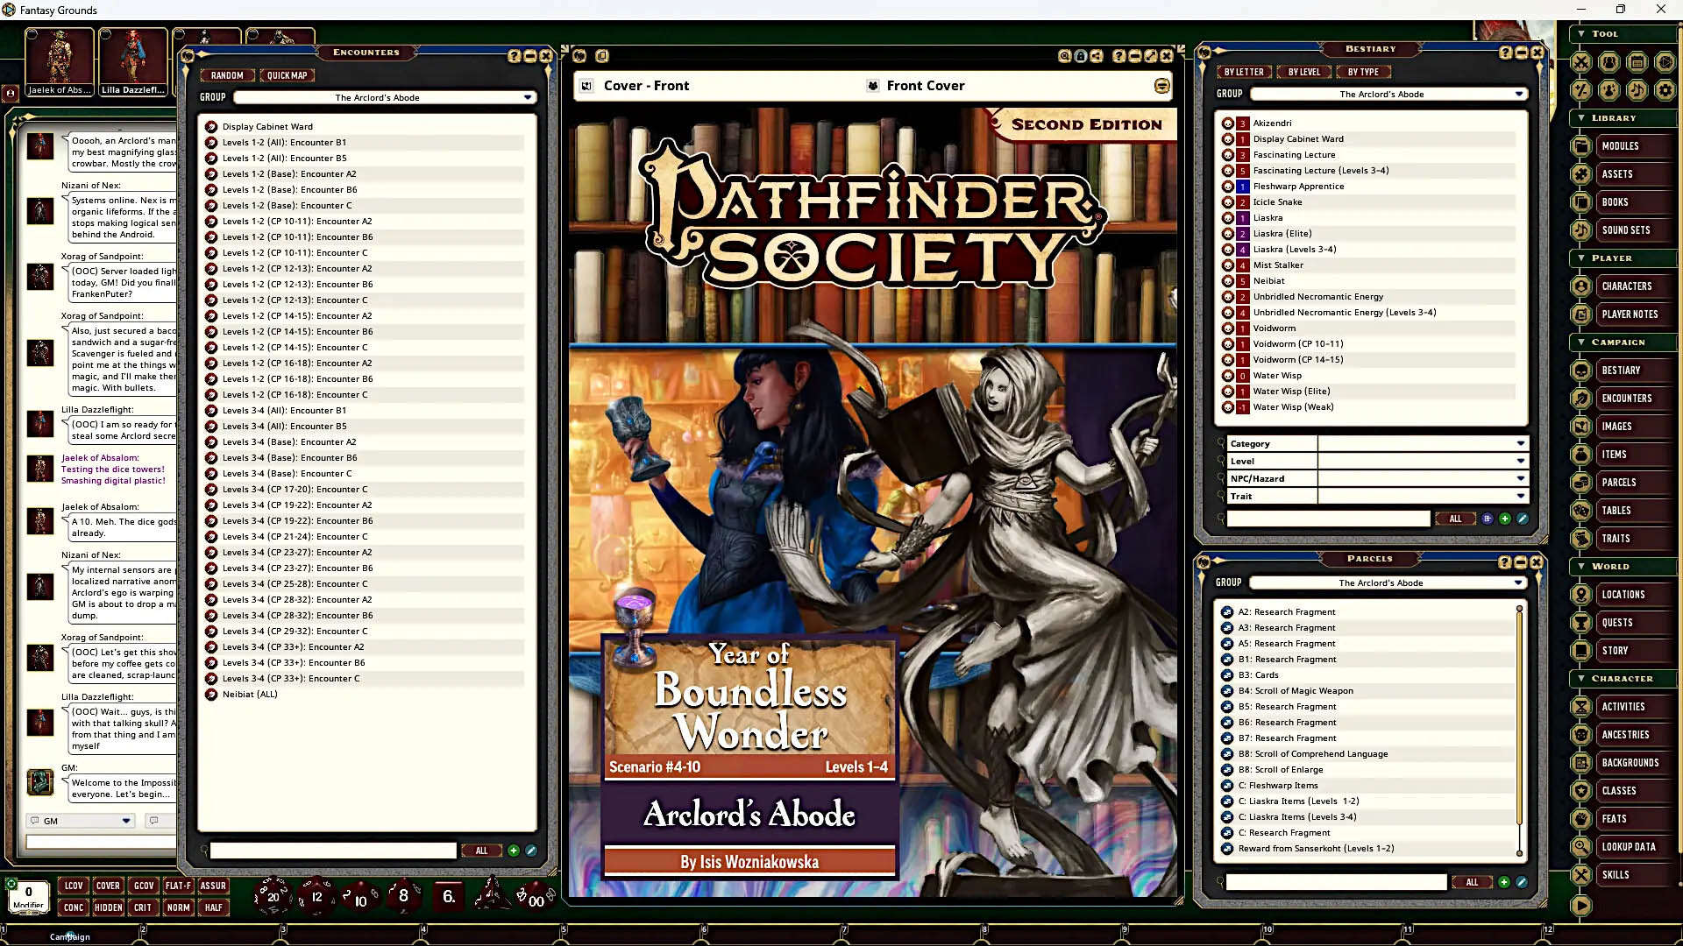
Task: Select the By Level Bestiary tab
Action: (x=1304, y=72)
